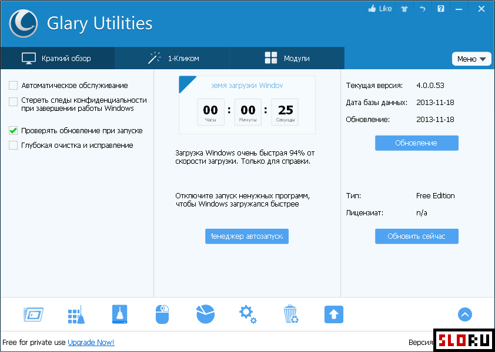Toggle Стереть следы конфиденциальности checkbox

pyautogui.click(x=13, y=101)
